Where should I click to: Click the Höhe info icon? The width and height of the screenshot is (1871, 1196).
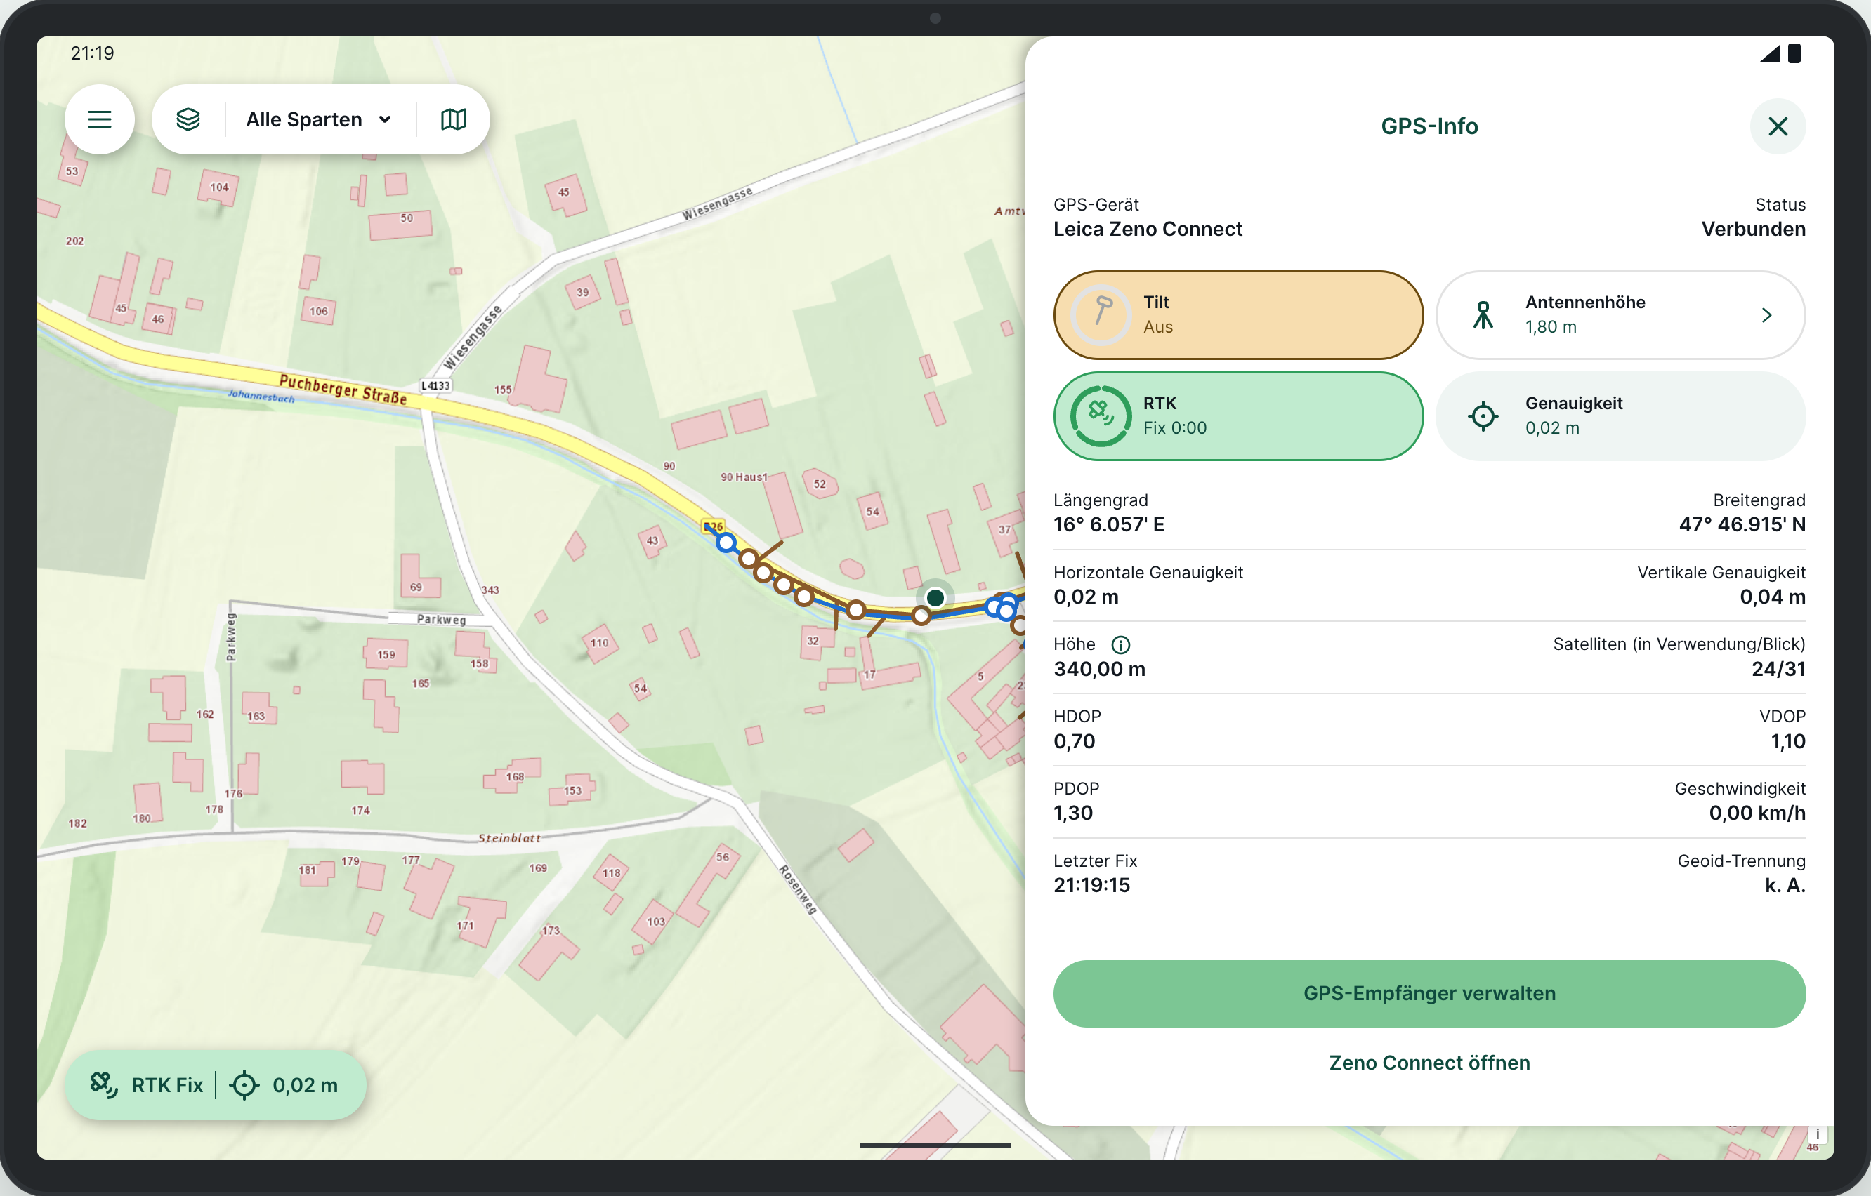pyautogui.click(x=1120, y=644)
